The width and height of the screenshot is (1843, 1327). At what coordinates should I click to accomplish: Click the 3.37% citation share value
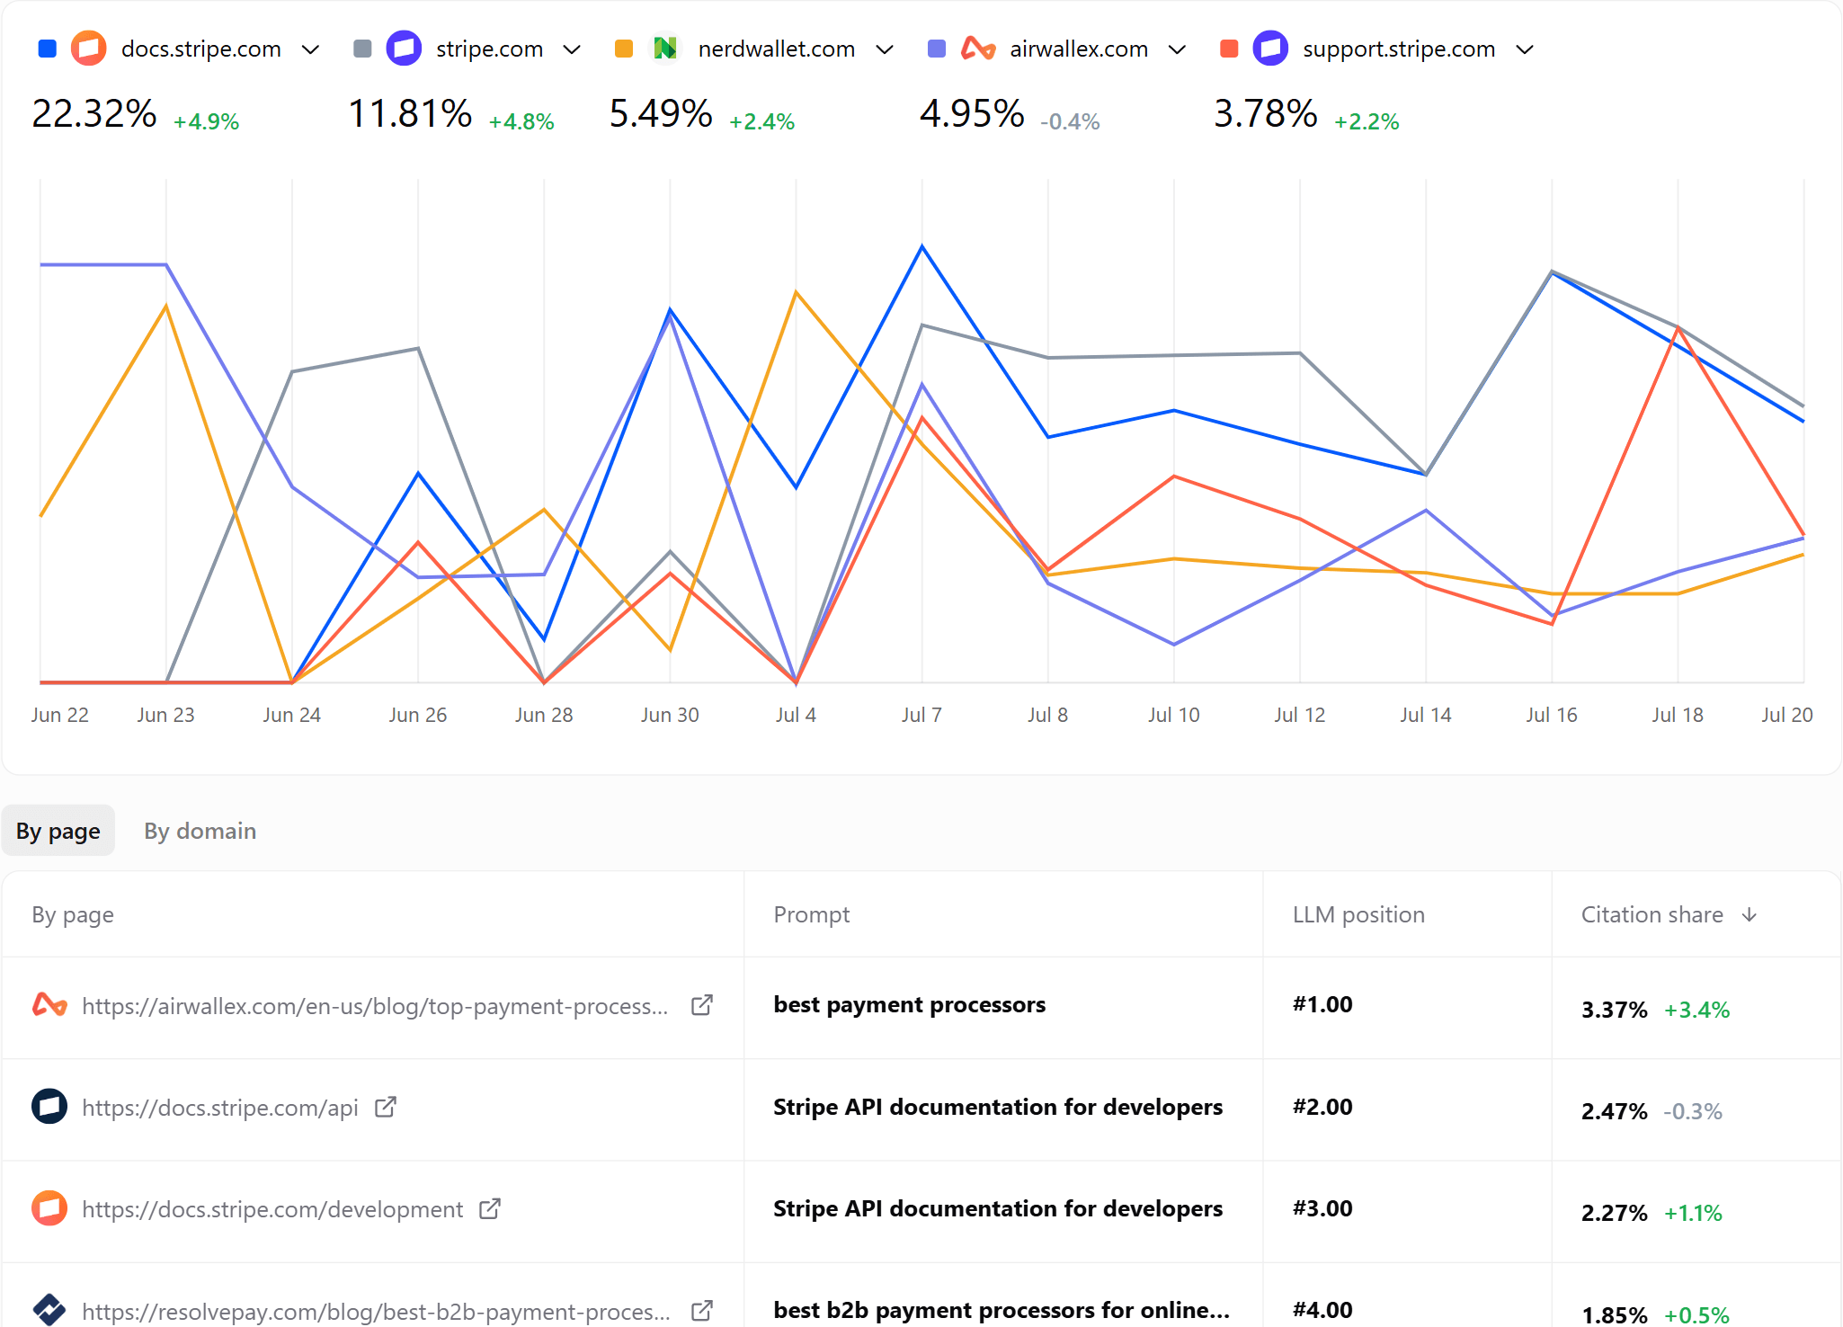[x=1615, y=1010]
